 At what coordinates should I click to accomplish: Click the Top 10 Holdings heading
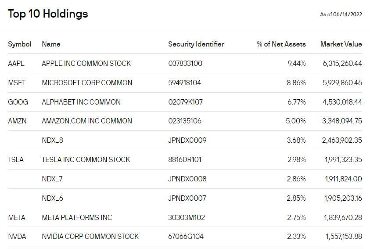(x=48, y=14)
